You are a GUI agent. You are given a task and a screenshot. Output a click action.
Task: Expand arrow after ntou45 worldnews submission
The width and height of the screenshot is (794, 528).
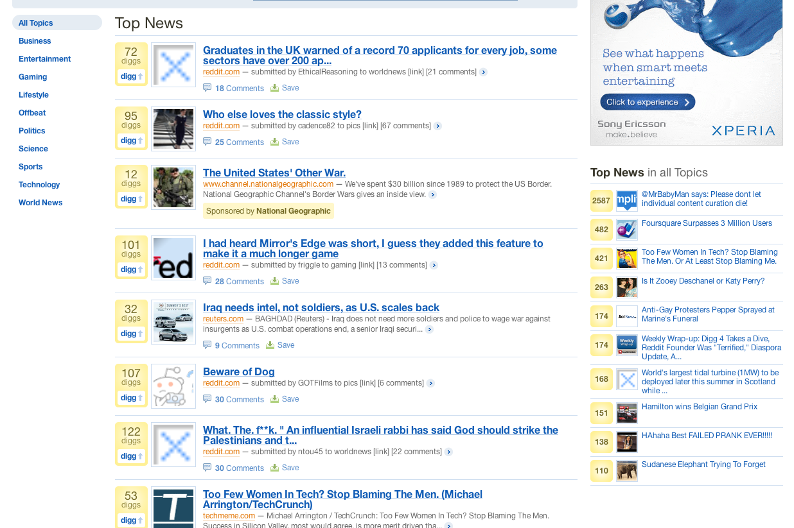(448, 452)
